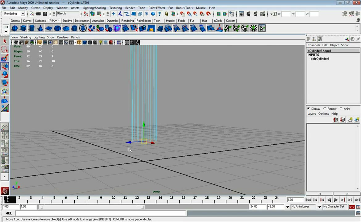This screenshot has width=361, height=222.
Task: Activate the Paint Selection tool
Action: tap(5, 58)
